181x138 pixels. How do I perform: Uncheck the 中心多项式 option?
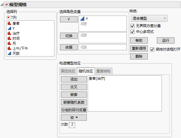point(132,31)
